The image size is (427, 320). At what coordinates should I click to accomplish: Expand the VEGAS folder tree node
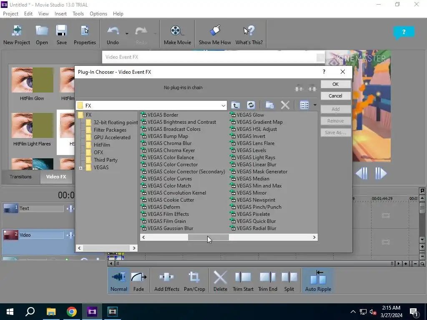[80, 168]
